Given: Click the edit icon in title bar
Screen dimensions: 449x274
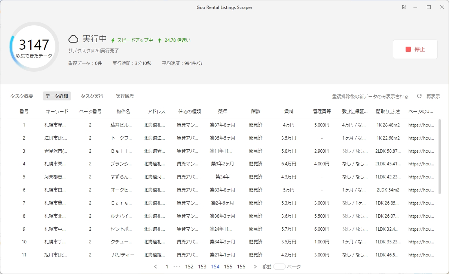Looking at the screenshot, I should click(x=404, y=7).
